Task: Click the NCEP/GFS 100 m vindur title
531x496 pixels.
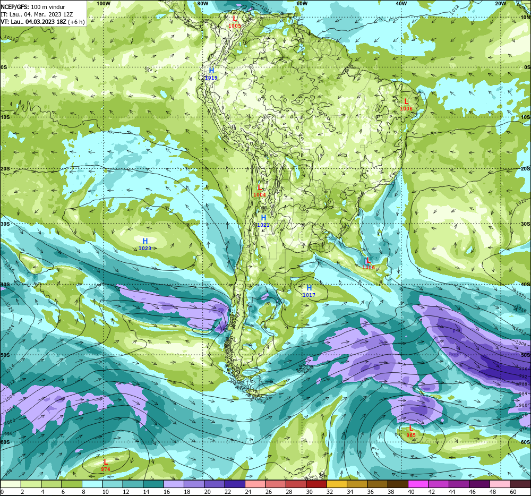Action: (x=33, y=7)
